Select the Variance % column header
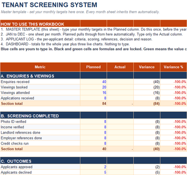187x175 pixels. [x=174, y=67]
